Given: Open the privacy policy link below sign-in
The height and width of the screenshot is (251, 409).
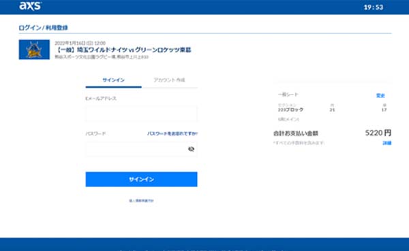Looking at the screenshot, I should pos(141,201).
